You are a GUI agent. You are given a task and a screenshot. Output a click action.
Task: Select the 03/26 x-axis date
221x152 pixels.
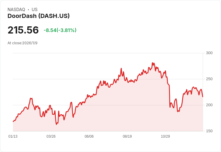[51, 136]
